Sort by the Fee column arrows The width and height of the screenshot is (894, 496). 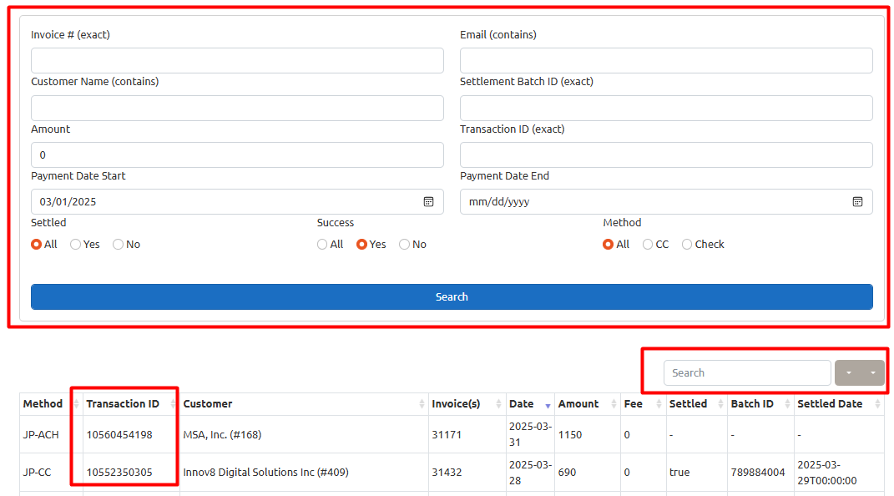659,404
